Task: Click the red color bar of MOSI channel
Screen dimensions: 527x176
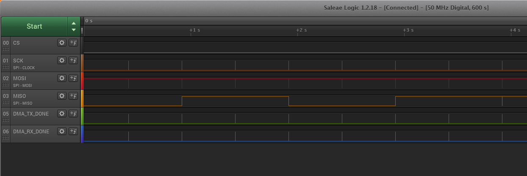Action: [82, 81]
